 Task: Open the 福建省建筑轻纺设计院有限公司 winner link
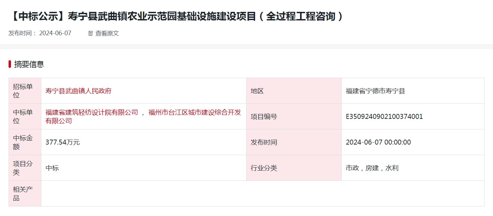92,112
